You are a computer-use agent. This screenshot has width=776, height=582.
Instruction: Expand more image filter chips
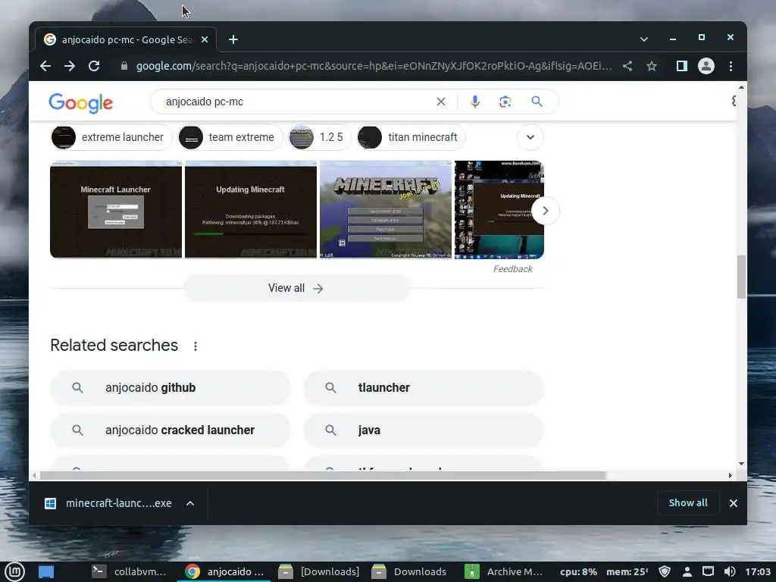pyautogui.click(x=530, y=137)
